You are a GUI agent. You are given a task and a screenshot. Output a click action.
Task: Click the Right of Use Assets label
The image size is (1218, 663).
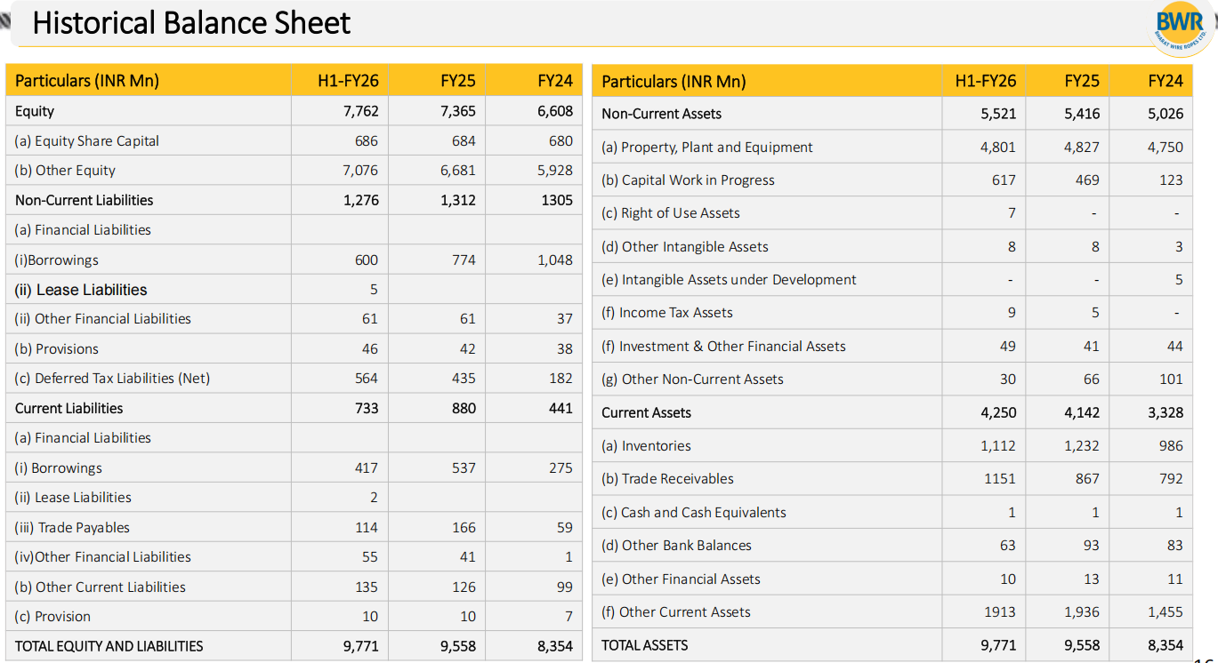click(671, 213)
